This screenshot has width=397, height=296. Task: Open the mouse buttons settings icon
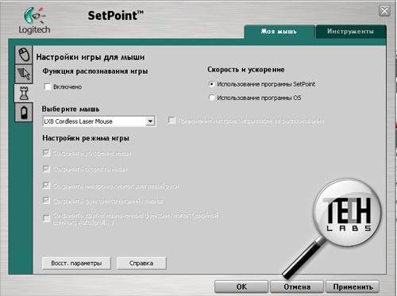tap(24, 55)
